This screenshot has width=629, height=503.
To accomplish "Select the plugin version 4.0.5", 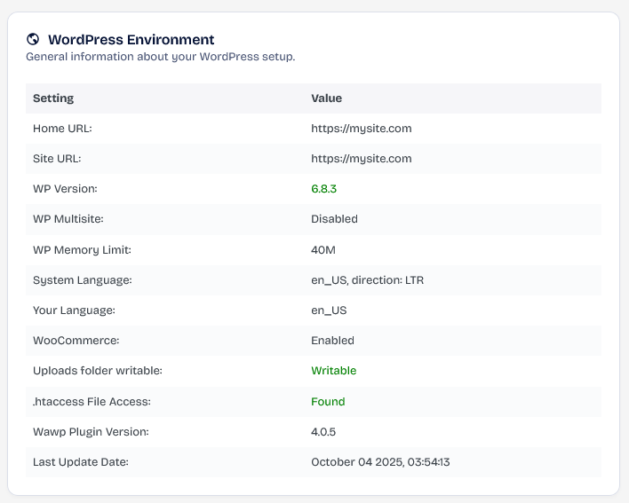I will 323,432.
